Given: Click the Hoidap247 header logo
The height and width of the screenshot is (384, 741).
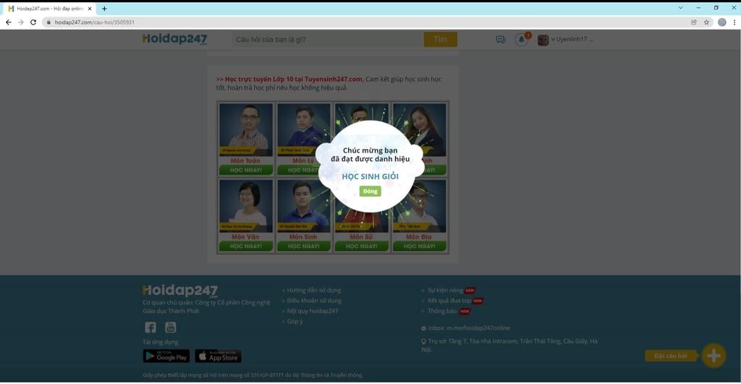Looking at the screenshot, I should click(x=174, y=39).
